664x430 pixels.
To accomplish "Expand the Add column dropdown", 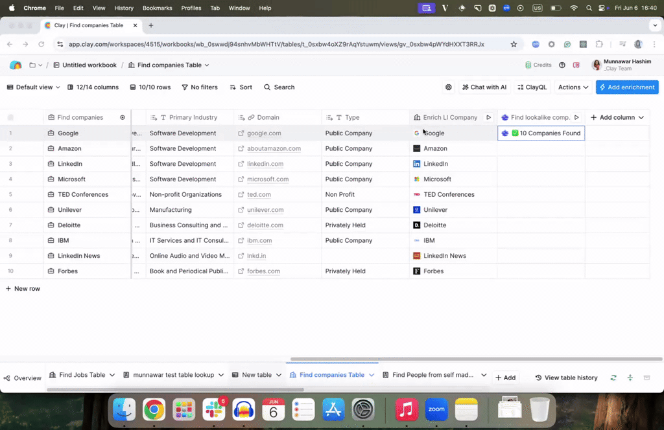I will click(617, 117).
